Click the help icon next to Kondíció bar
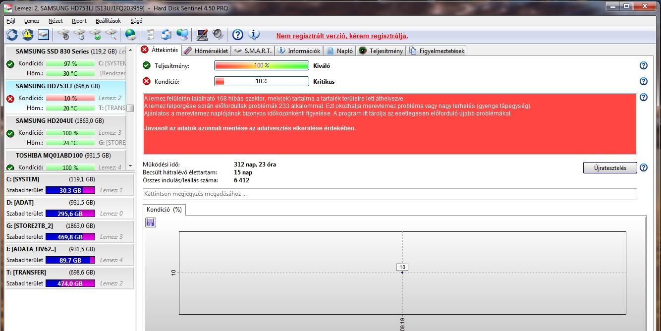The height and width of the screenshot is (331, 661). [x=644, y=81]
